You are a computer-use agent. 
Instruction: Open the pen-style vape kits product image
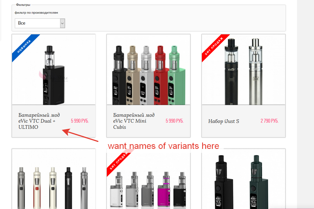click(54, 179)
